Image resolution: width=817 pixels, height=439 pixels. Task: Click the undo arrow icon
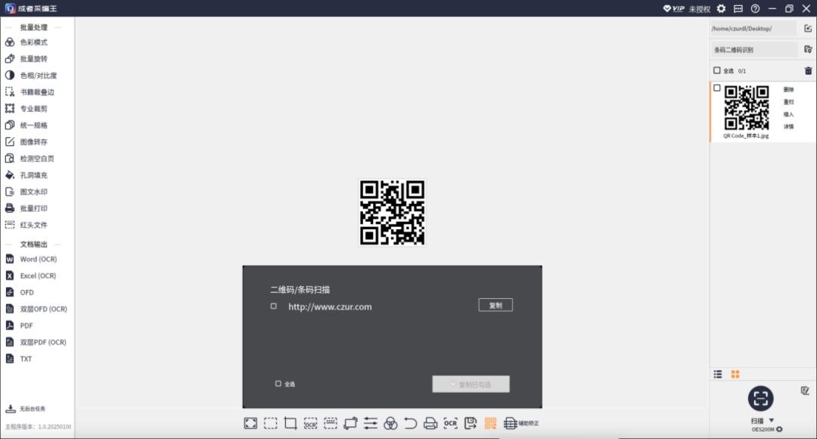coord(411,423)
